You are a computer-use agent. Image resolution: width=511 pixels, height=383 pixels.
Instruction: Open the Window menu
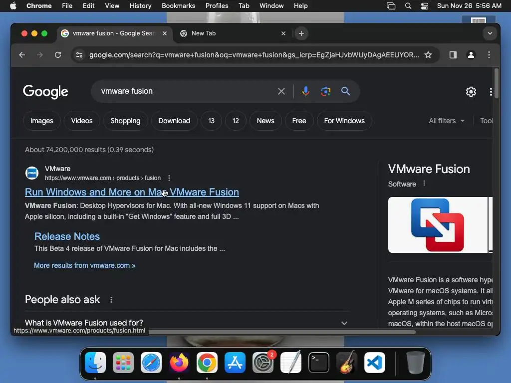coord(271,6)
